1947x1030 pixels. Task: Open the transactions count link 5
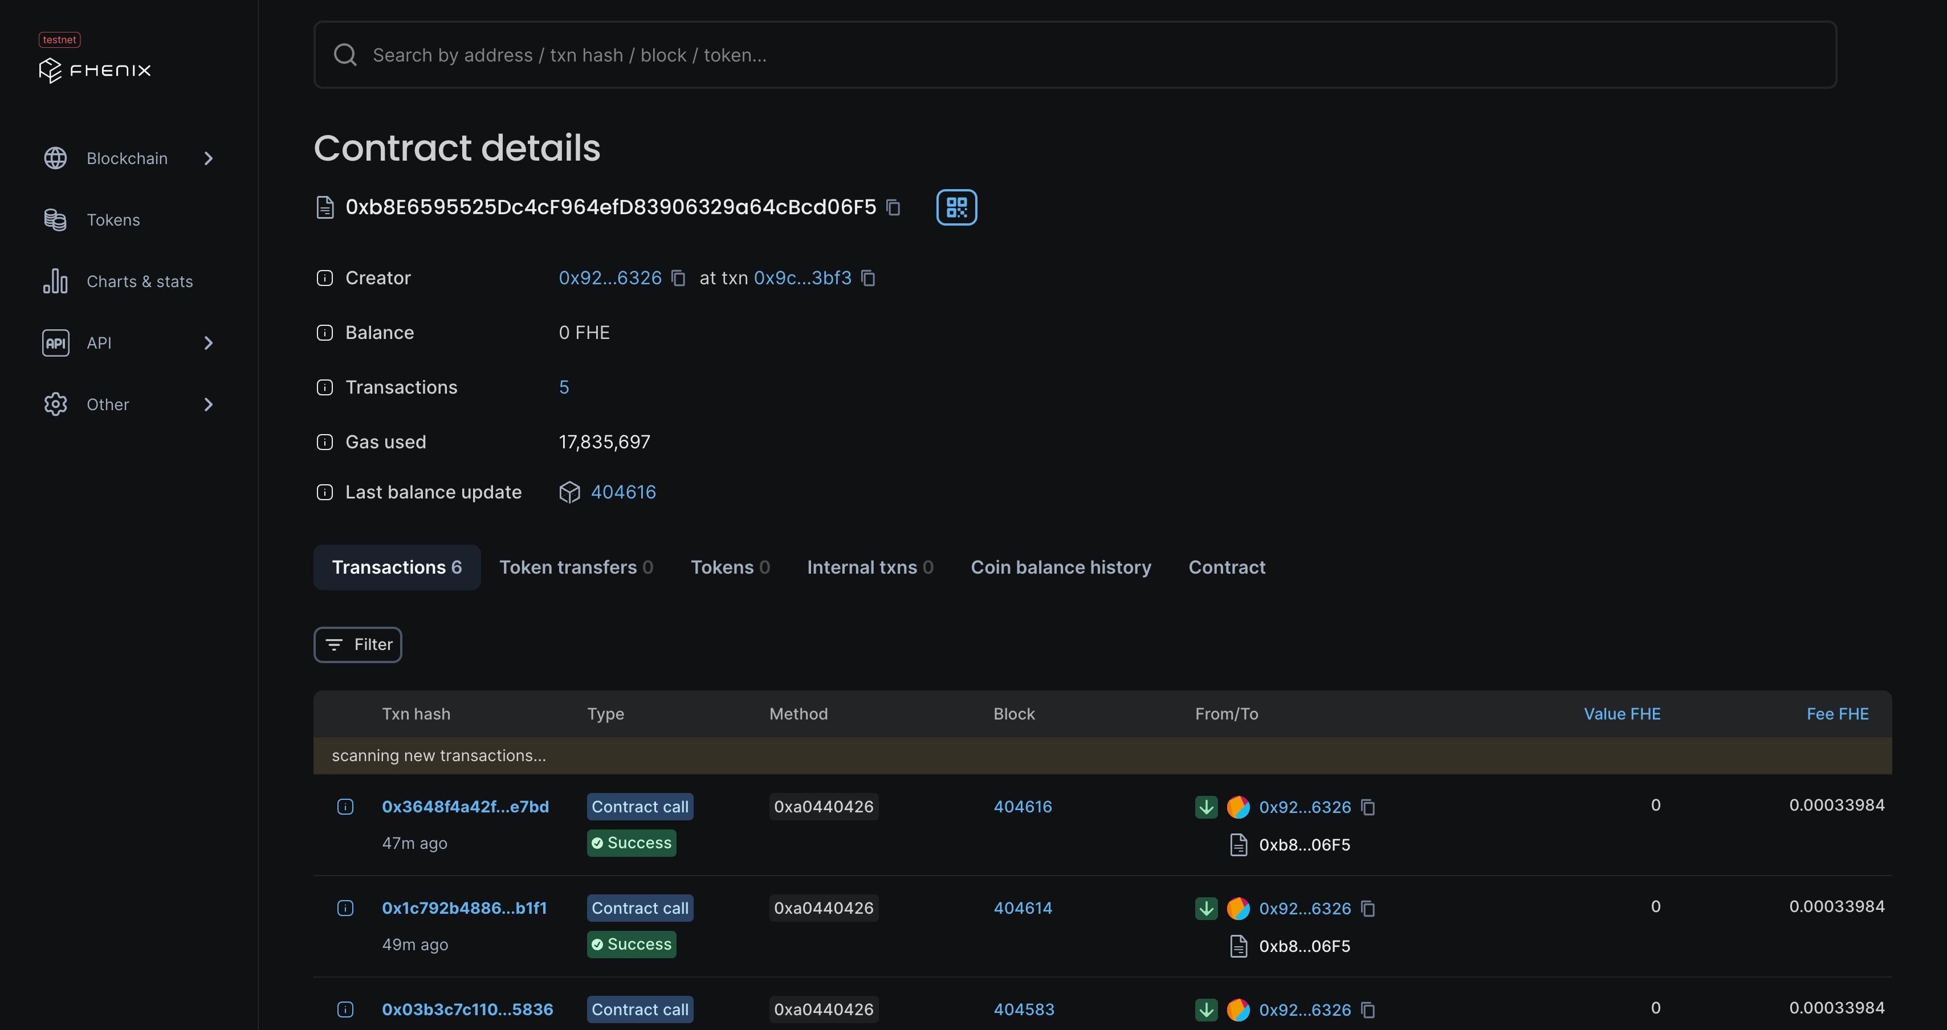click(564, 387)
